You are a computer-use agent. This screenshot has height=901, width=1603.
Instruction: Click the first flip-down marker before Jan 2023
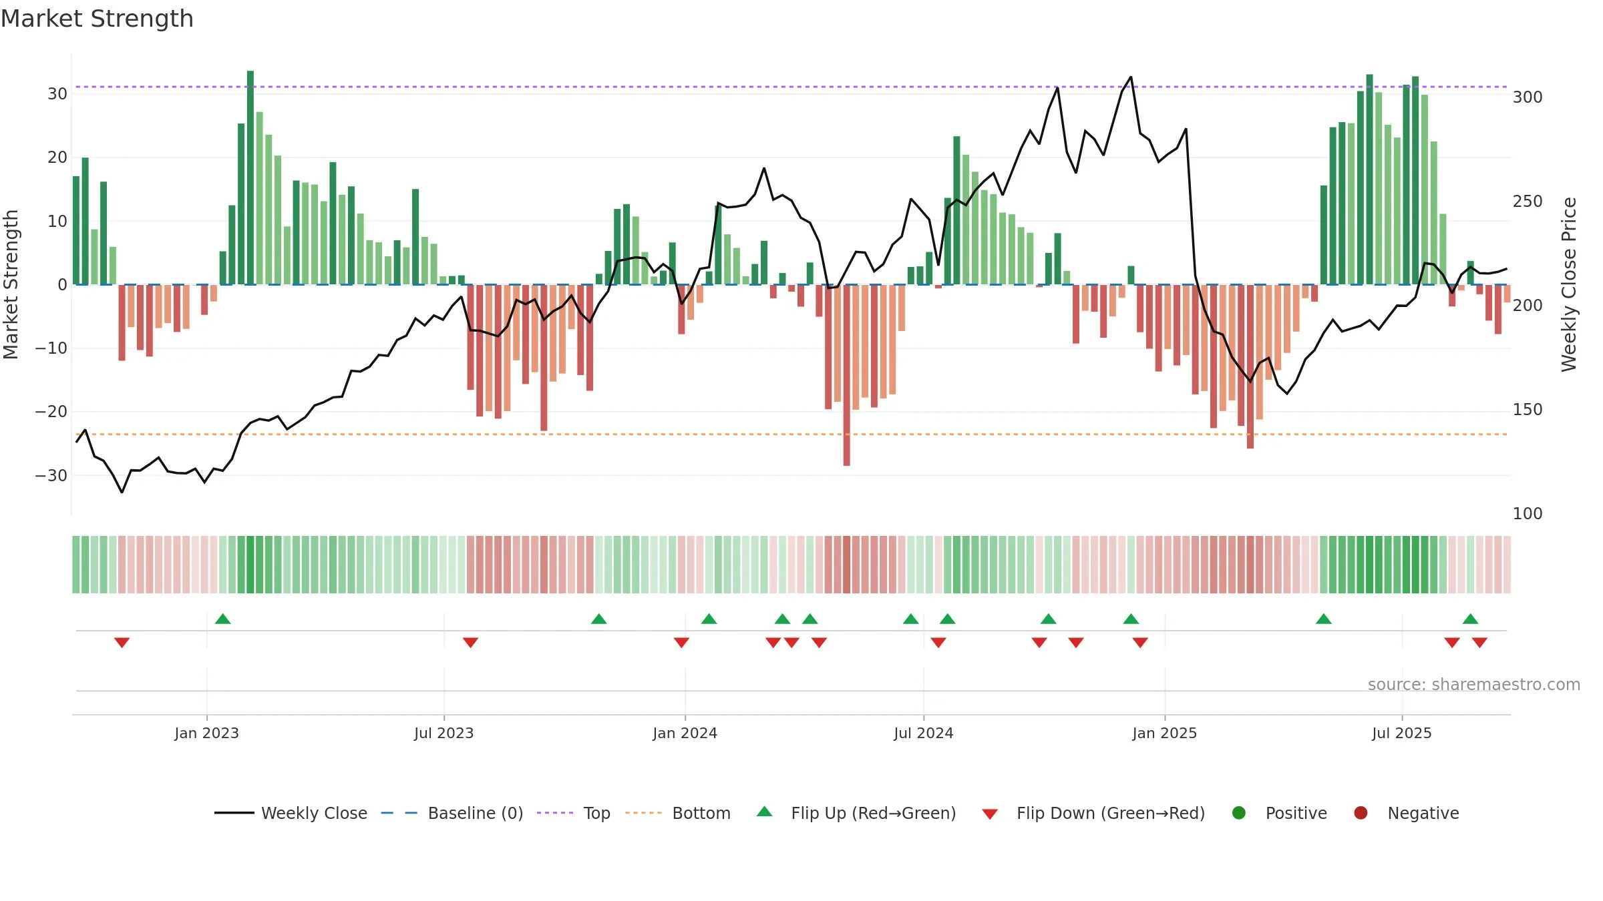pos(122,642)
